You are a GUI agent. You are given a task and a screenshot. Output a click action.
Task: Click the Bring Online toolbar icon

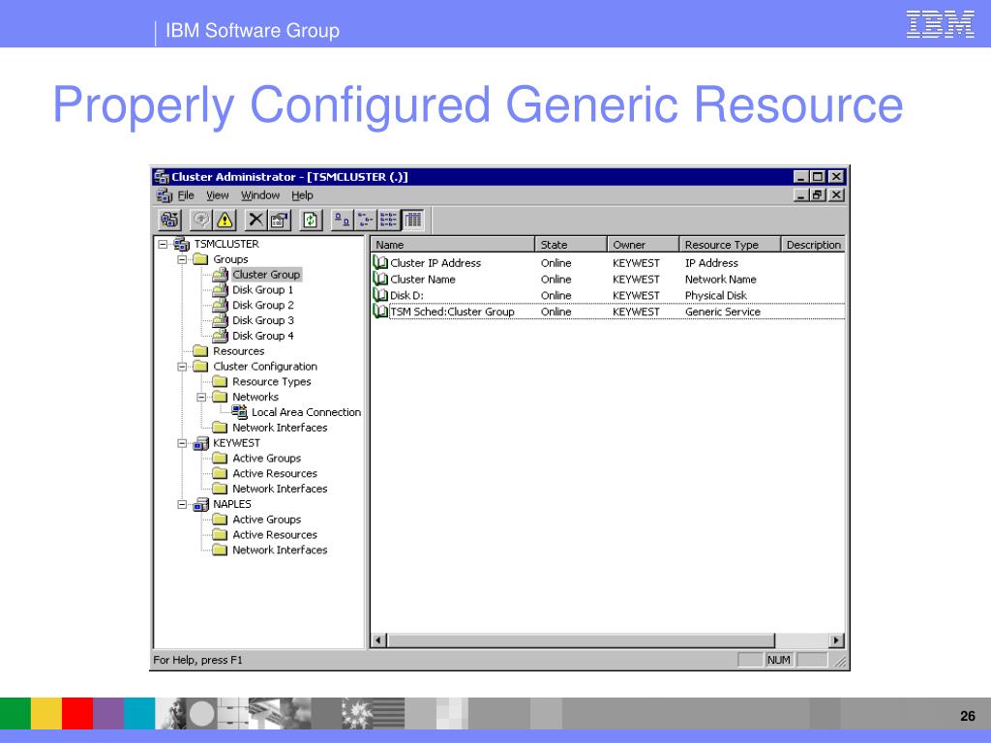[201, 220]
